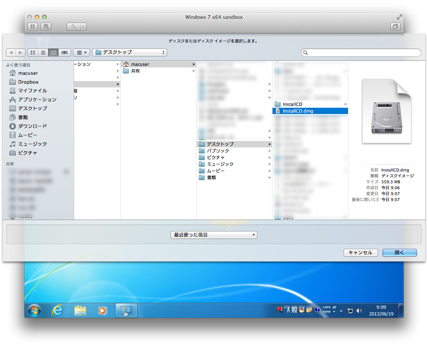Open the item arrangement dropdown
428x347 pixels.
(82, 52)
